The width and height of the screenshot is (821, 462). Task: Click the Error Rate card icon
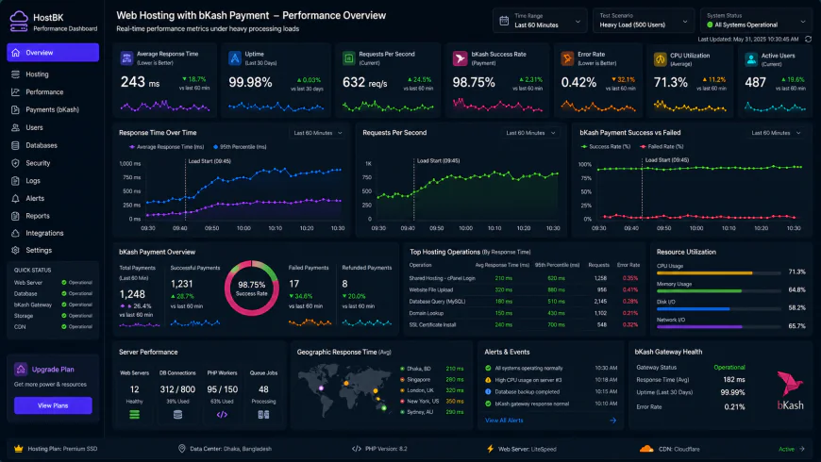click(567, 58)
